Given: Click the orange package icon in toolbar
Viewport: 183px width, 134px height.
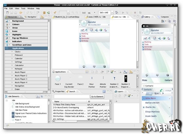Looking at the screenshot, I should tap(44, 13).
